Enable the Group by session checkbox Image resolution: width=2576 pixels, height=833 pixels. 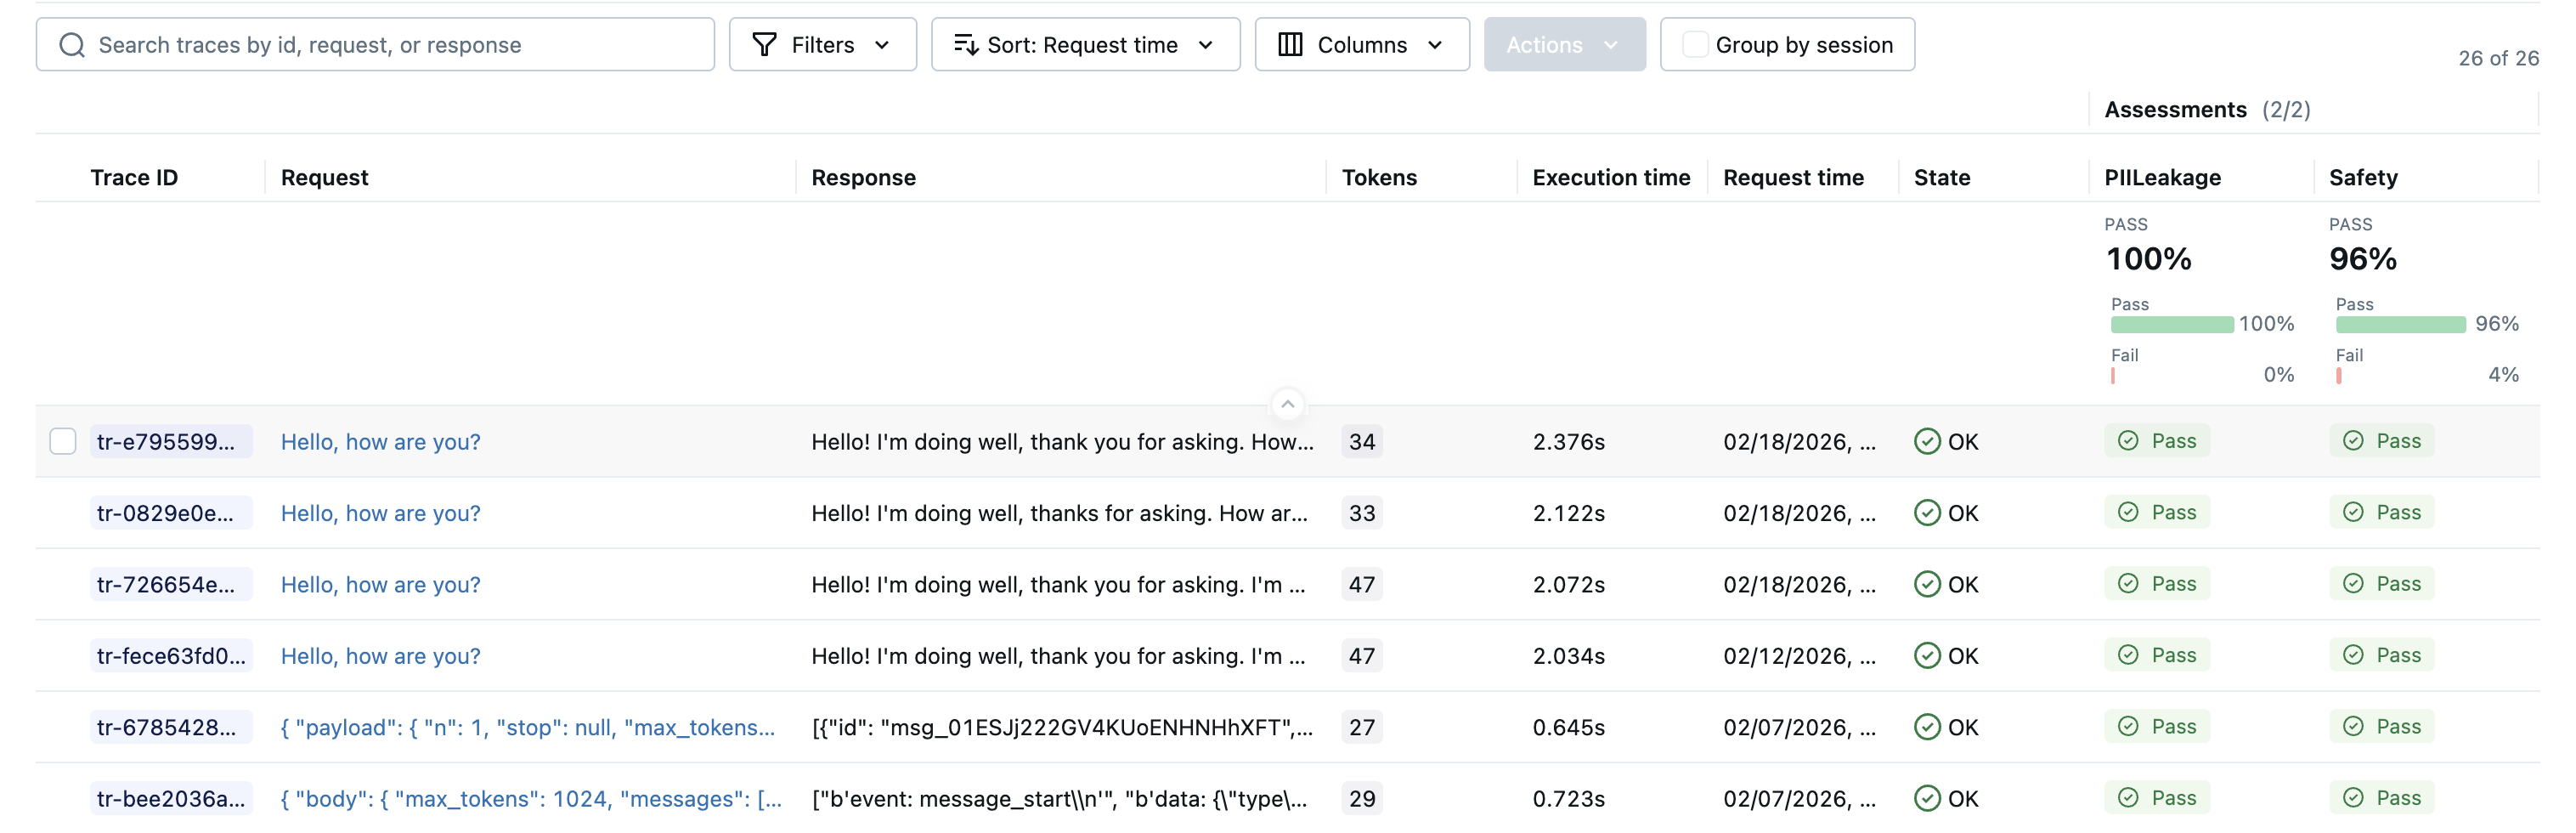1694,45
